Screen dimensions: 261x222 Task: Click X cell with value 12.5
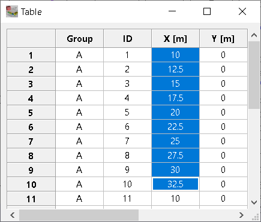(175, 69)
